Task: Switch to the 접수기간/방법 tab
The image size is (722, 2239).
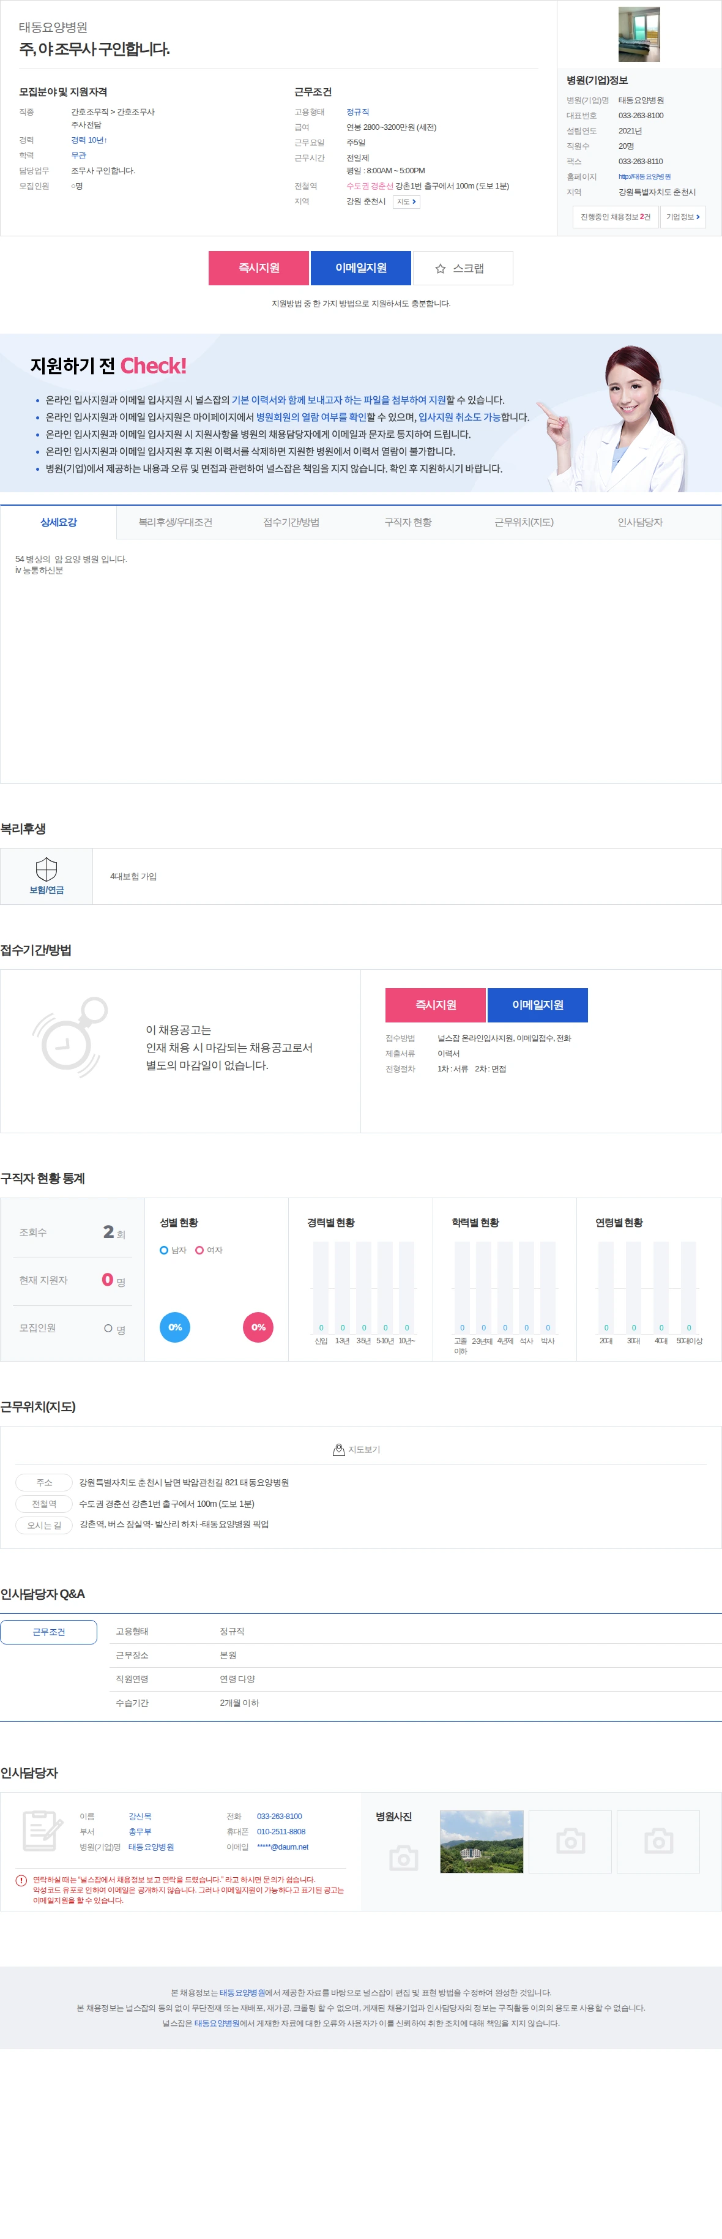Action: (292, 522)
